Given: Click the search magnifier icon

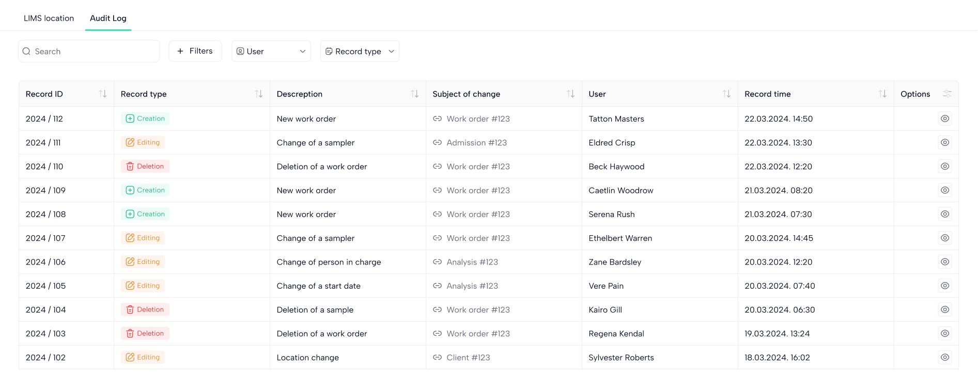Looking at the screenshot, I should (27, 52).
